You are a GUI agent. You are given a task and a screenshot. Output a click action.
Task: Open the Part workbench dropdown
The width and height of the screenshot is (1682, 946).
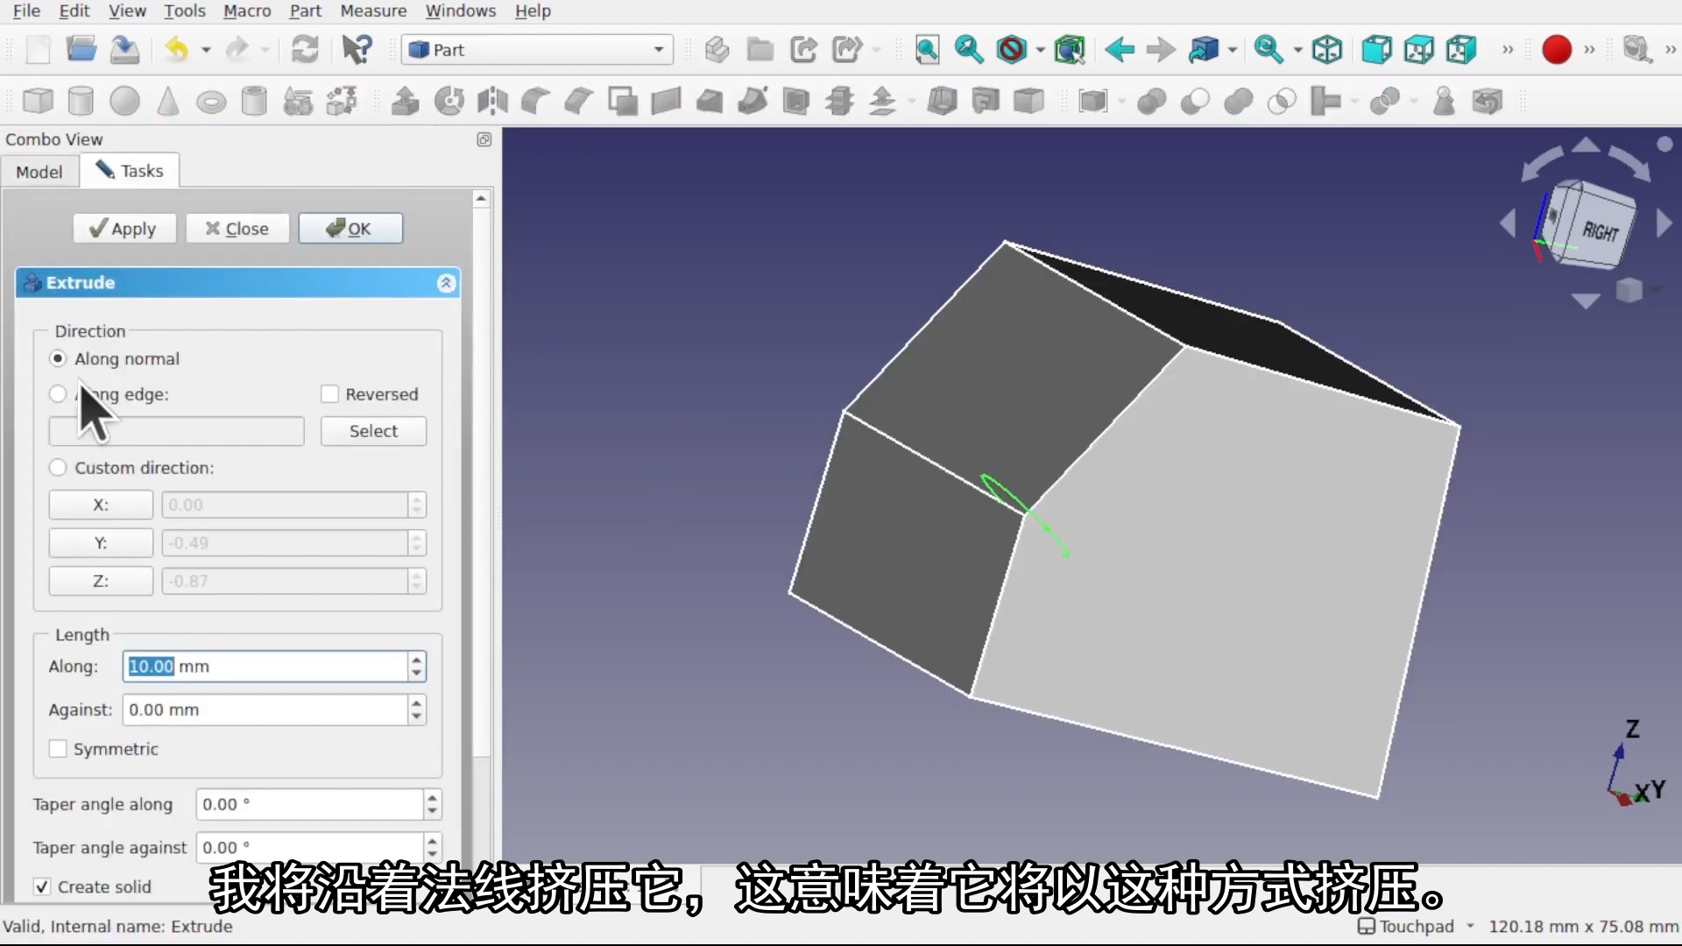click(537, 50)
